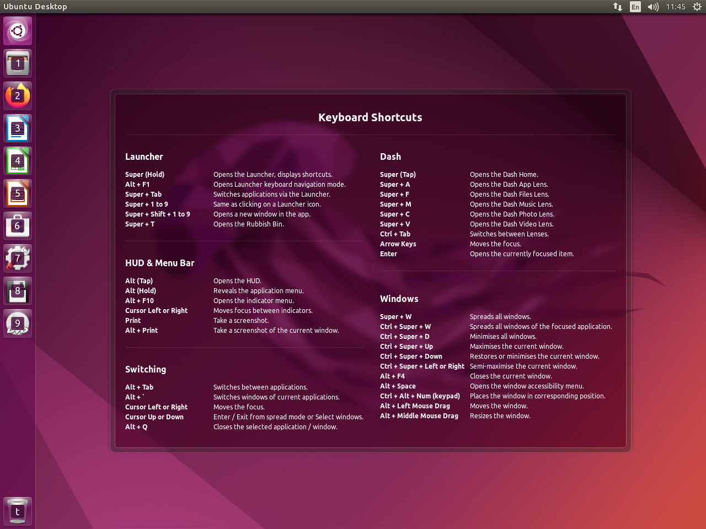Click the text Switches between Lenses.
Screen dimensions: 706x529
point(509,234)
